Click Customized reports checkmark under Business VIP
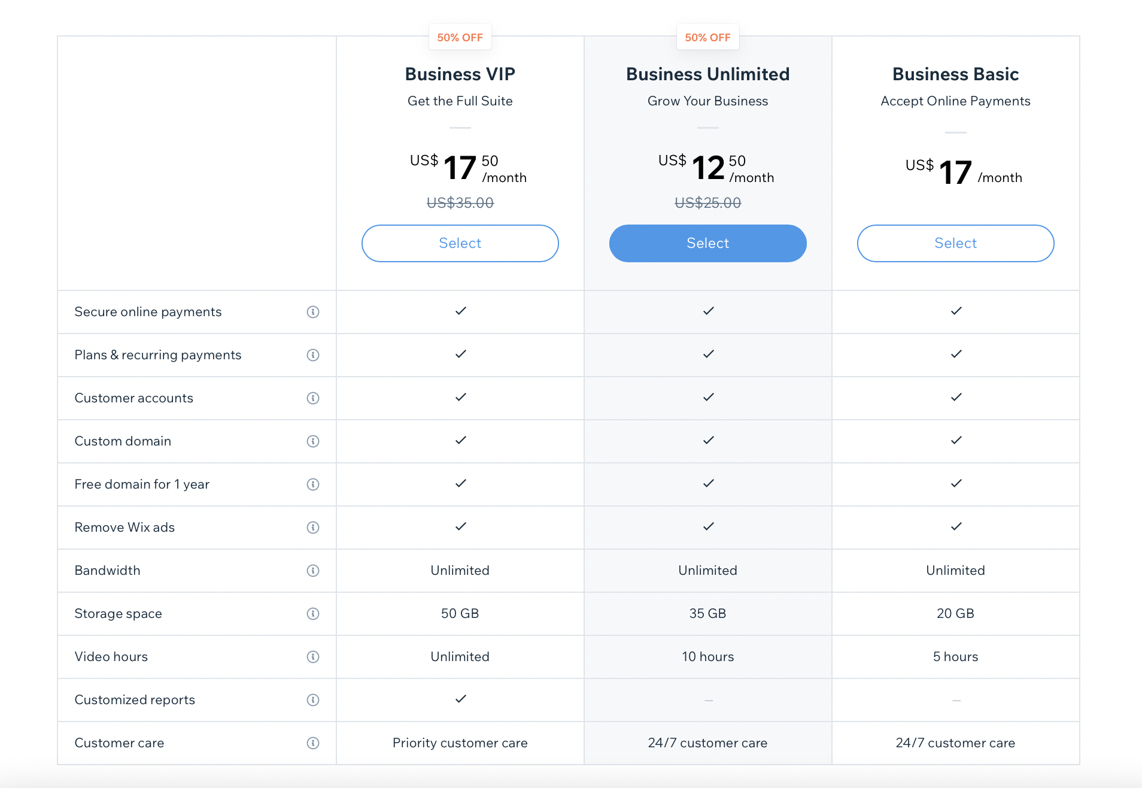The width and height of the screenshot is (1142, 788). coord(460,699)
